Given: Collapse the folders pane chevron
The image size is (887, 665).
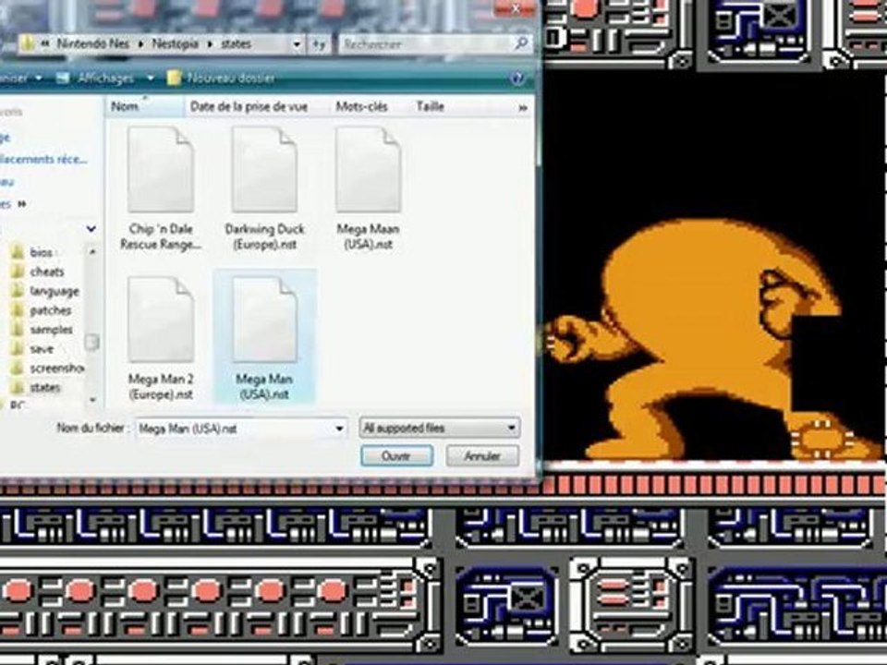Looking at the screenshot, I should (x=91, y=228).
